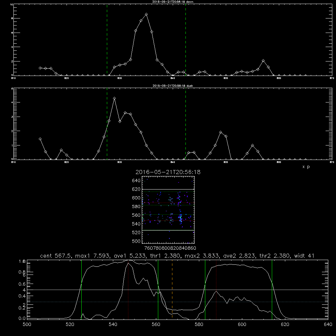The width and height of the screenshot is (336, 336).
Task: Click the highest peak marker in dawn plot
Action: (x=146, y=14)
